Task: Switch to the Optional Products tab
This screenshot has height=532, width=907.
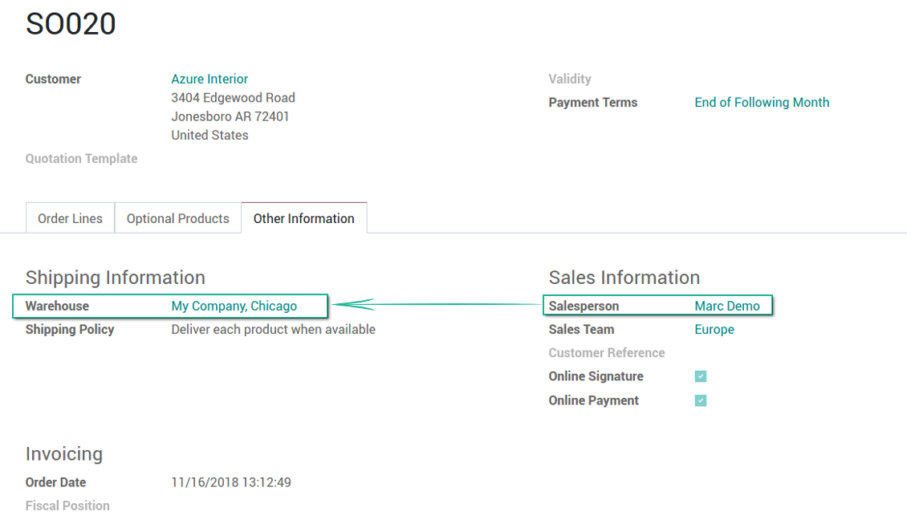Action: tap(177, 218)
